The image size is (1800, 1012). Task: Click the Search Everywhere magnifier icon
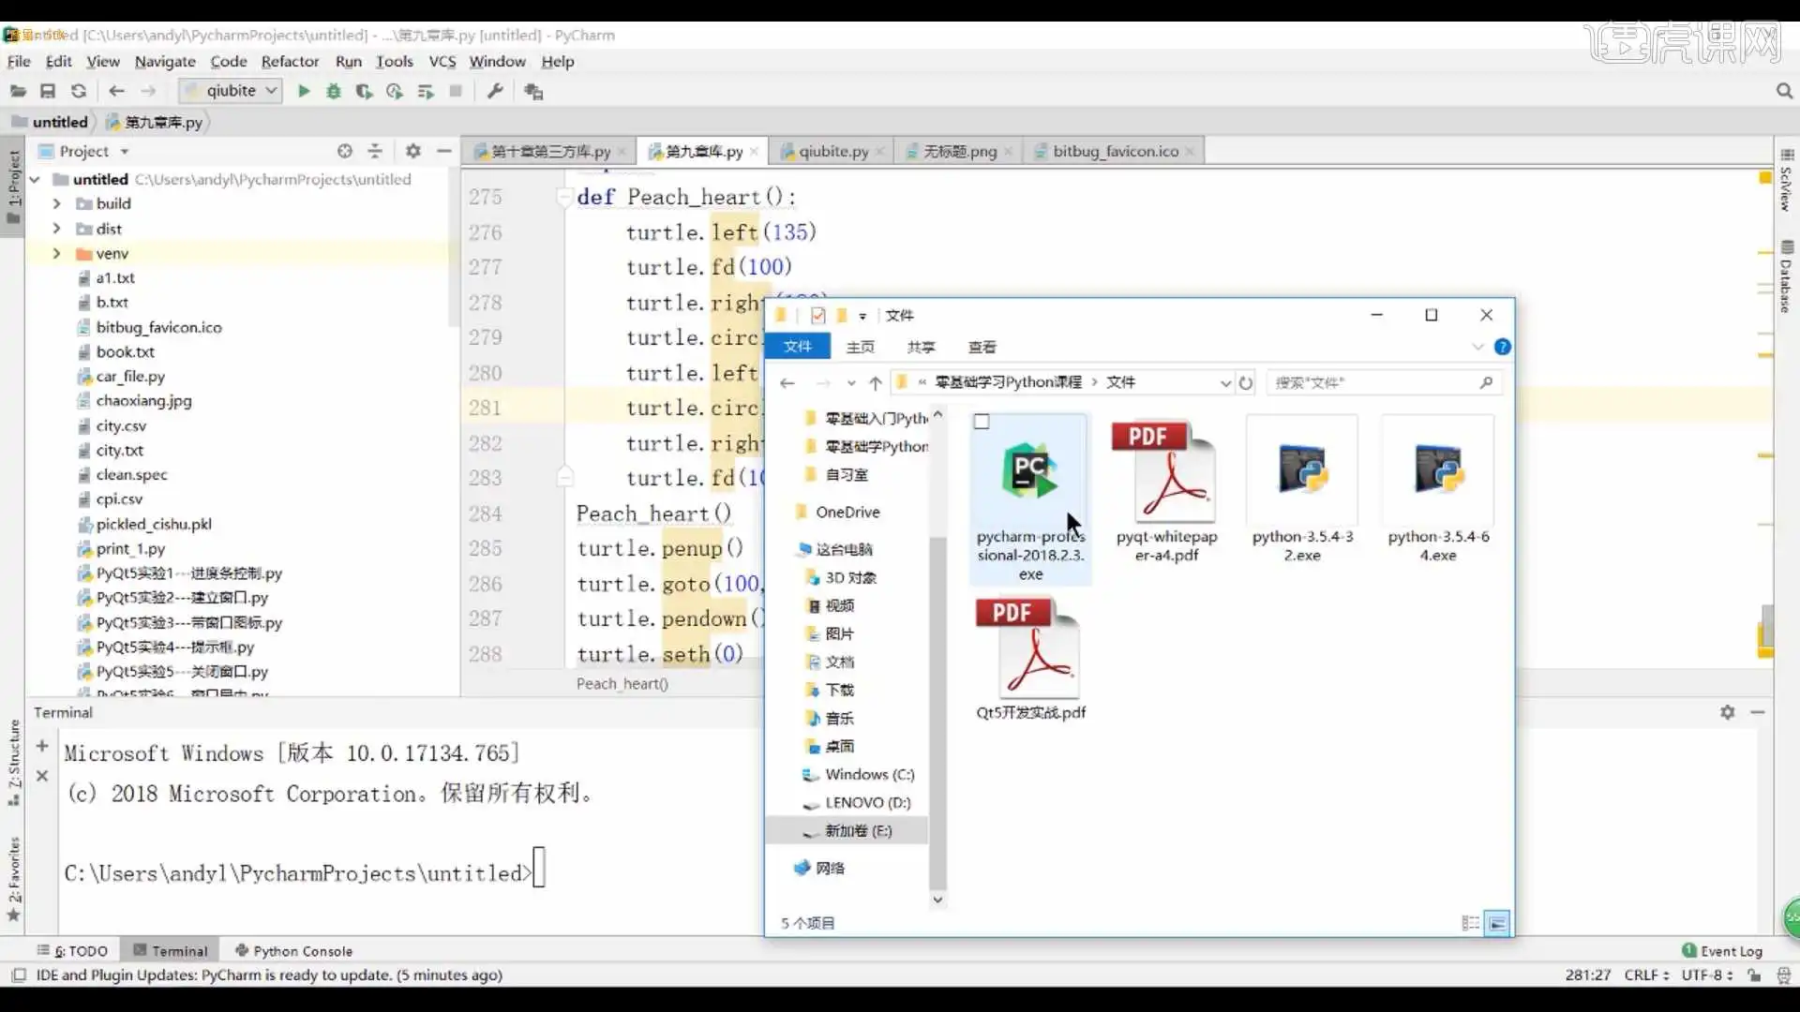tap(1784, 91)
